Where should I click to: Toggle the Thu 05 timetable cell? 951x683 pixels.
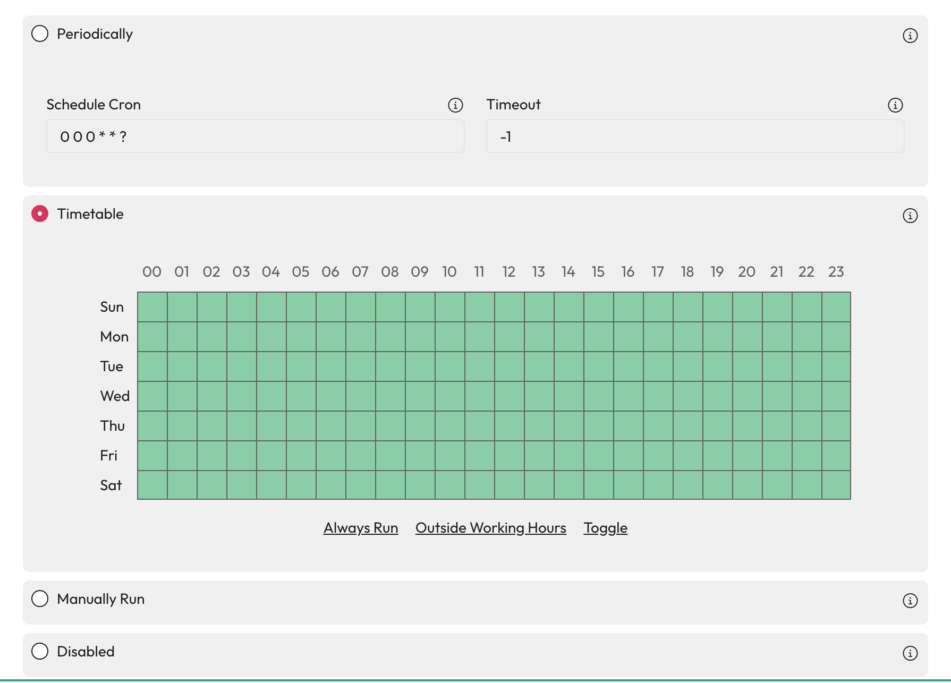pos(301,426)
